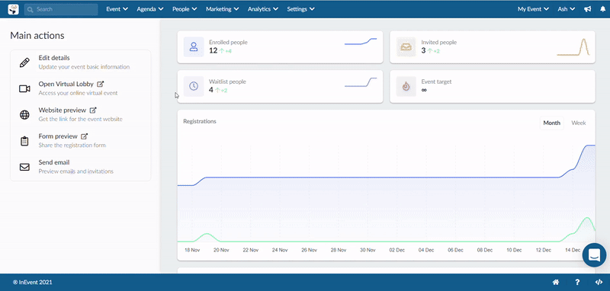Open the chat support bubble
This screenshot has height=291, width=610.
point(595,255)
